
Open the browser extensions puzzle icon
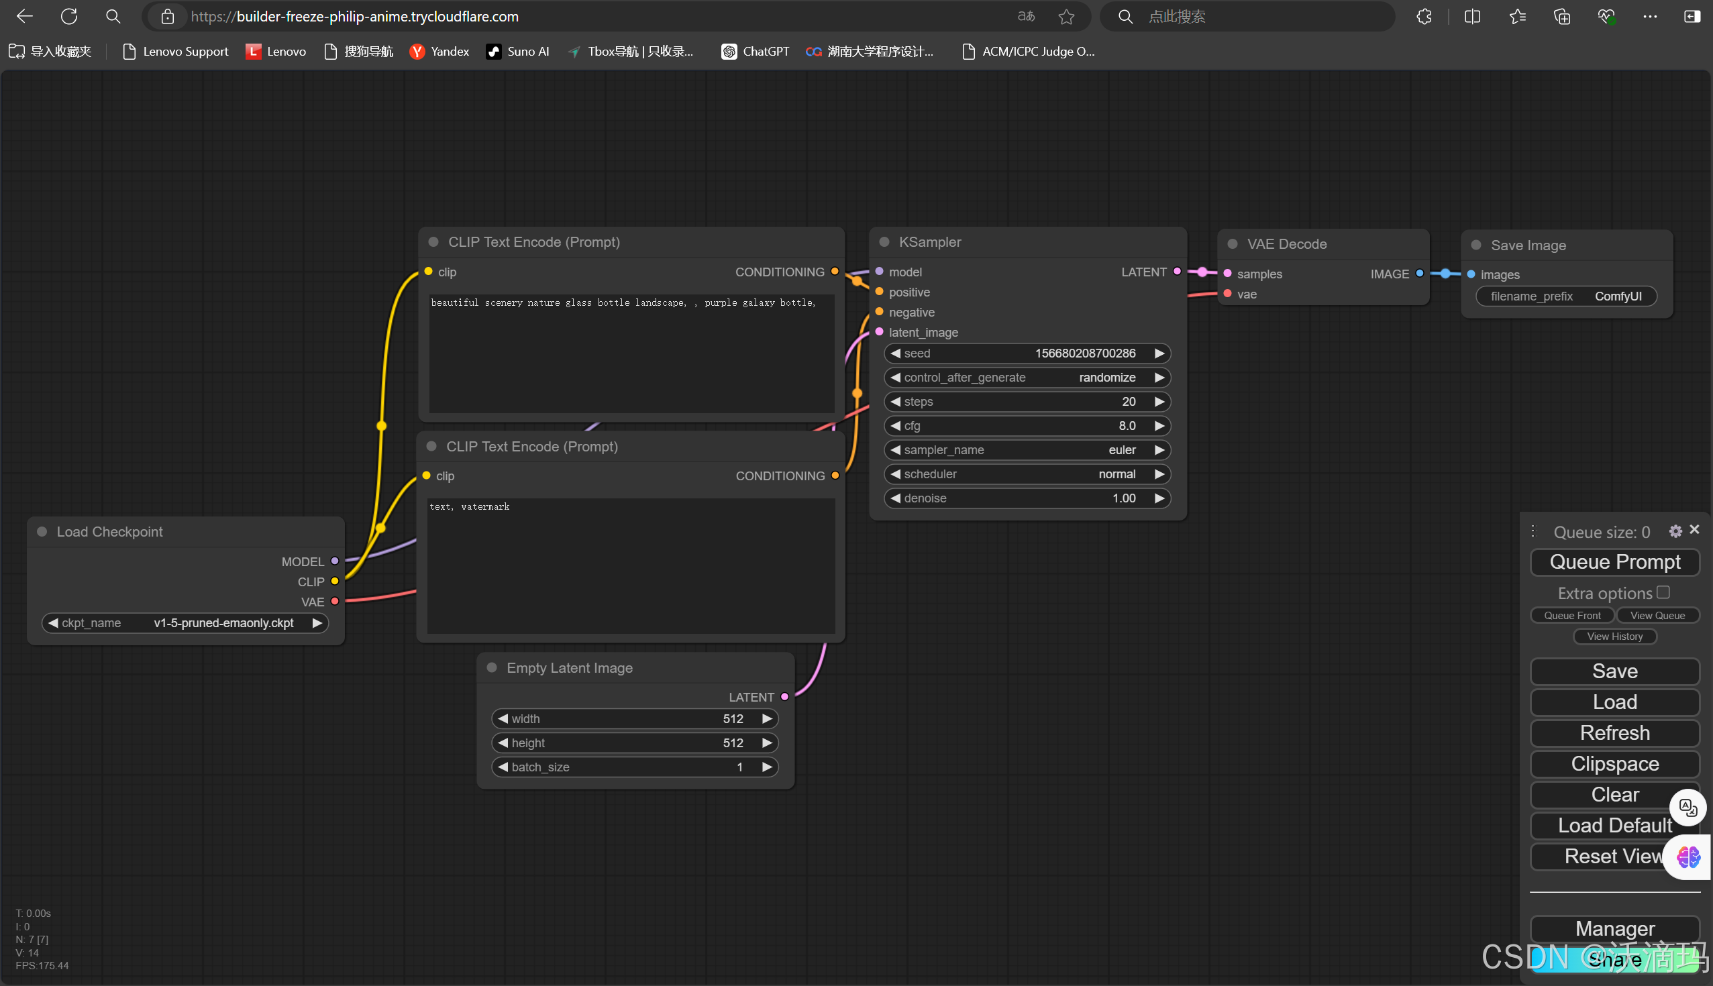[1424, 17]
